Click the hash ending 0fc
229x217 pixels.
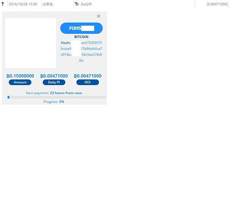(x=81, y=60)
